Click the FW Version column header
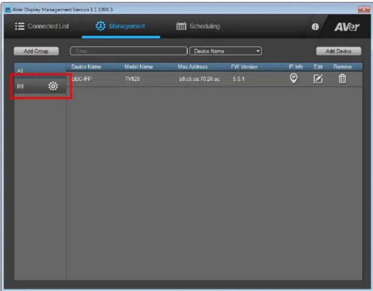Screen dimensions: 373x291 click(244, 67)
